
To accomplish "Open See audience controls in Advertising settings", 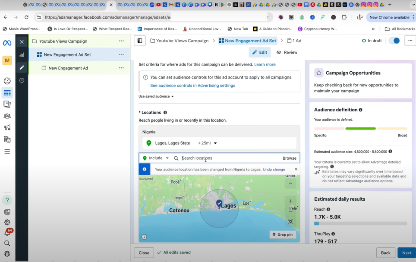I will [x=192, y=85].
